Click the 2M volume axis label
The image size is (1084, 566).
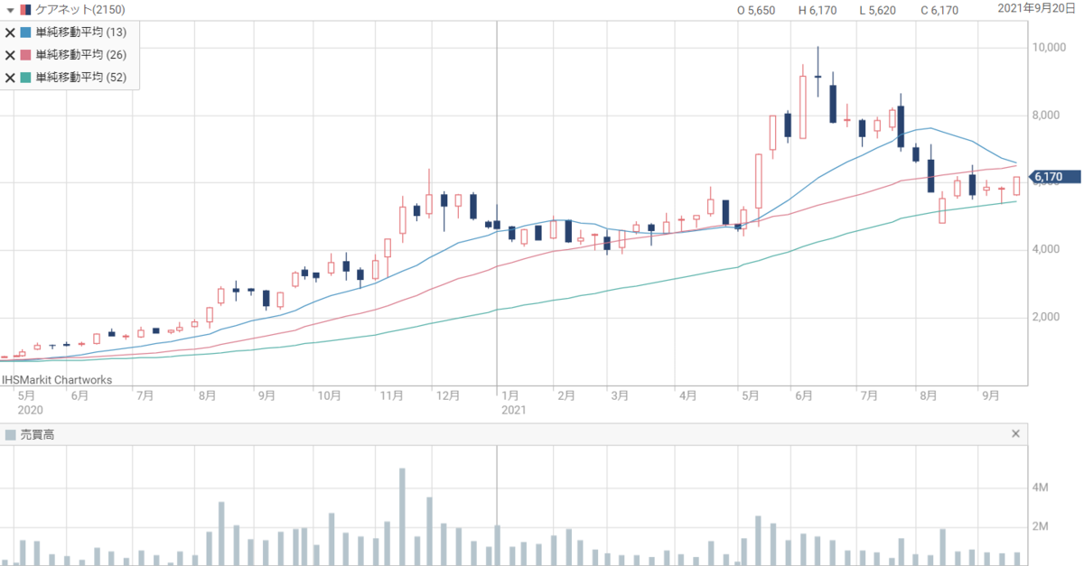tap(1041, 526)
